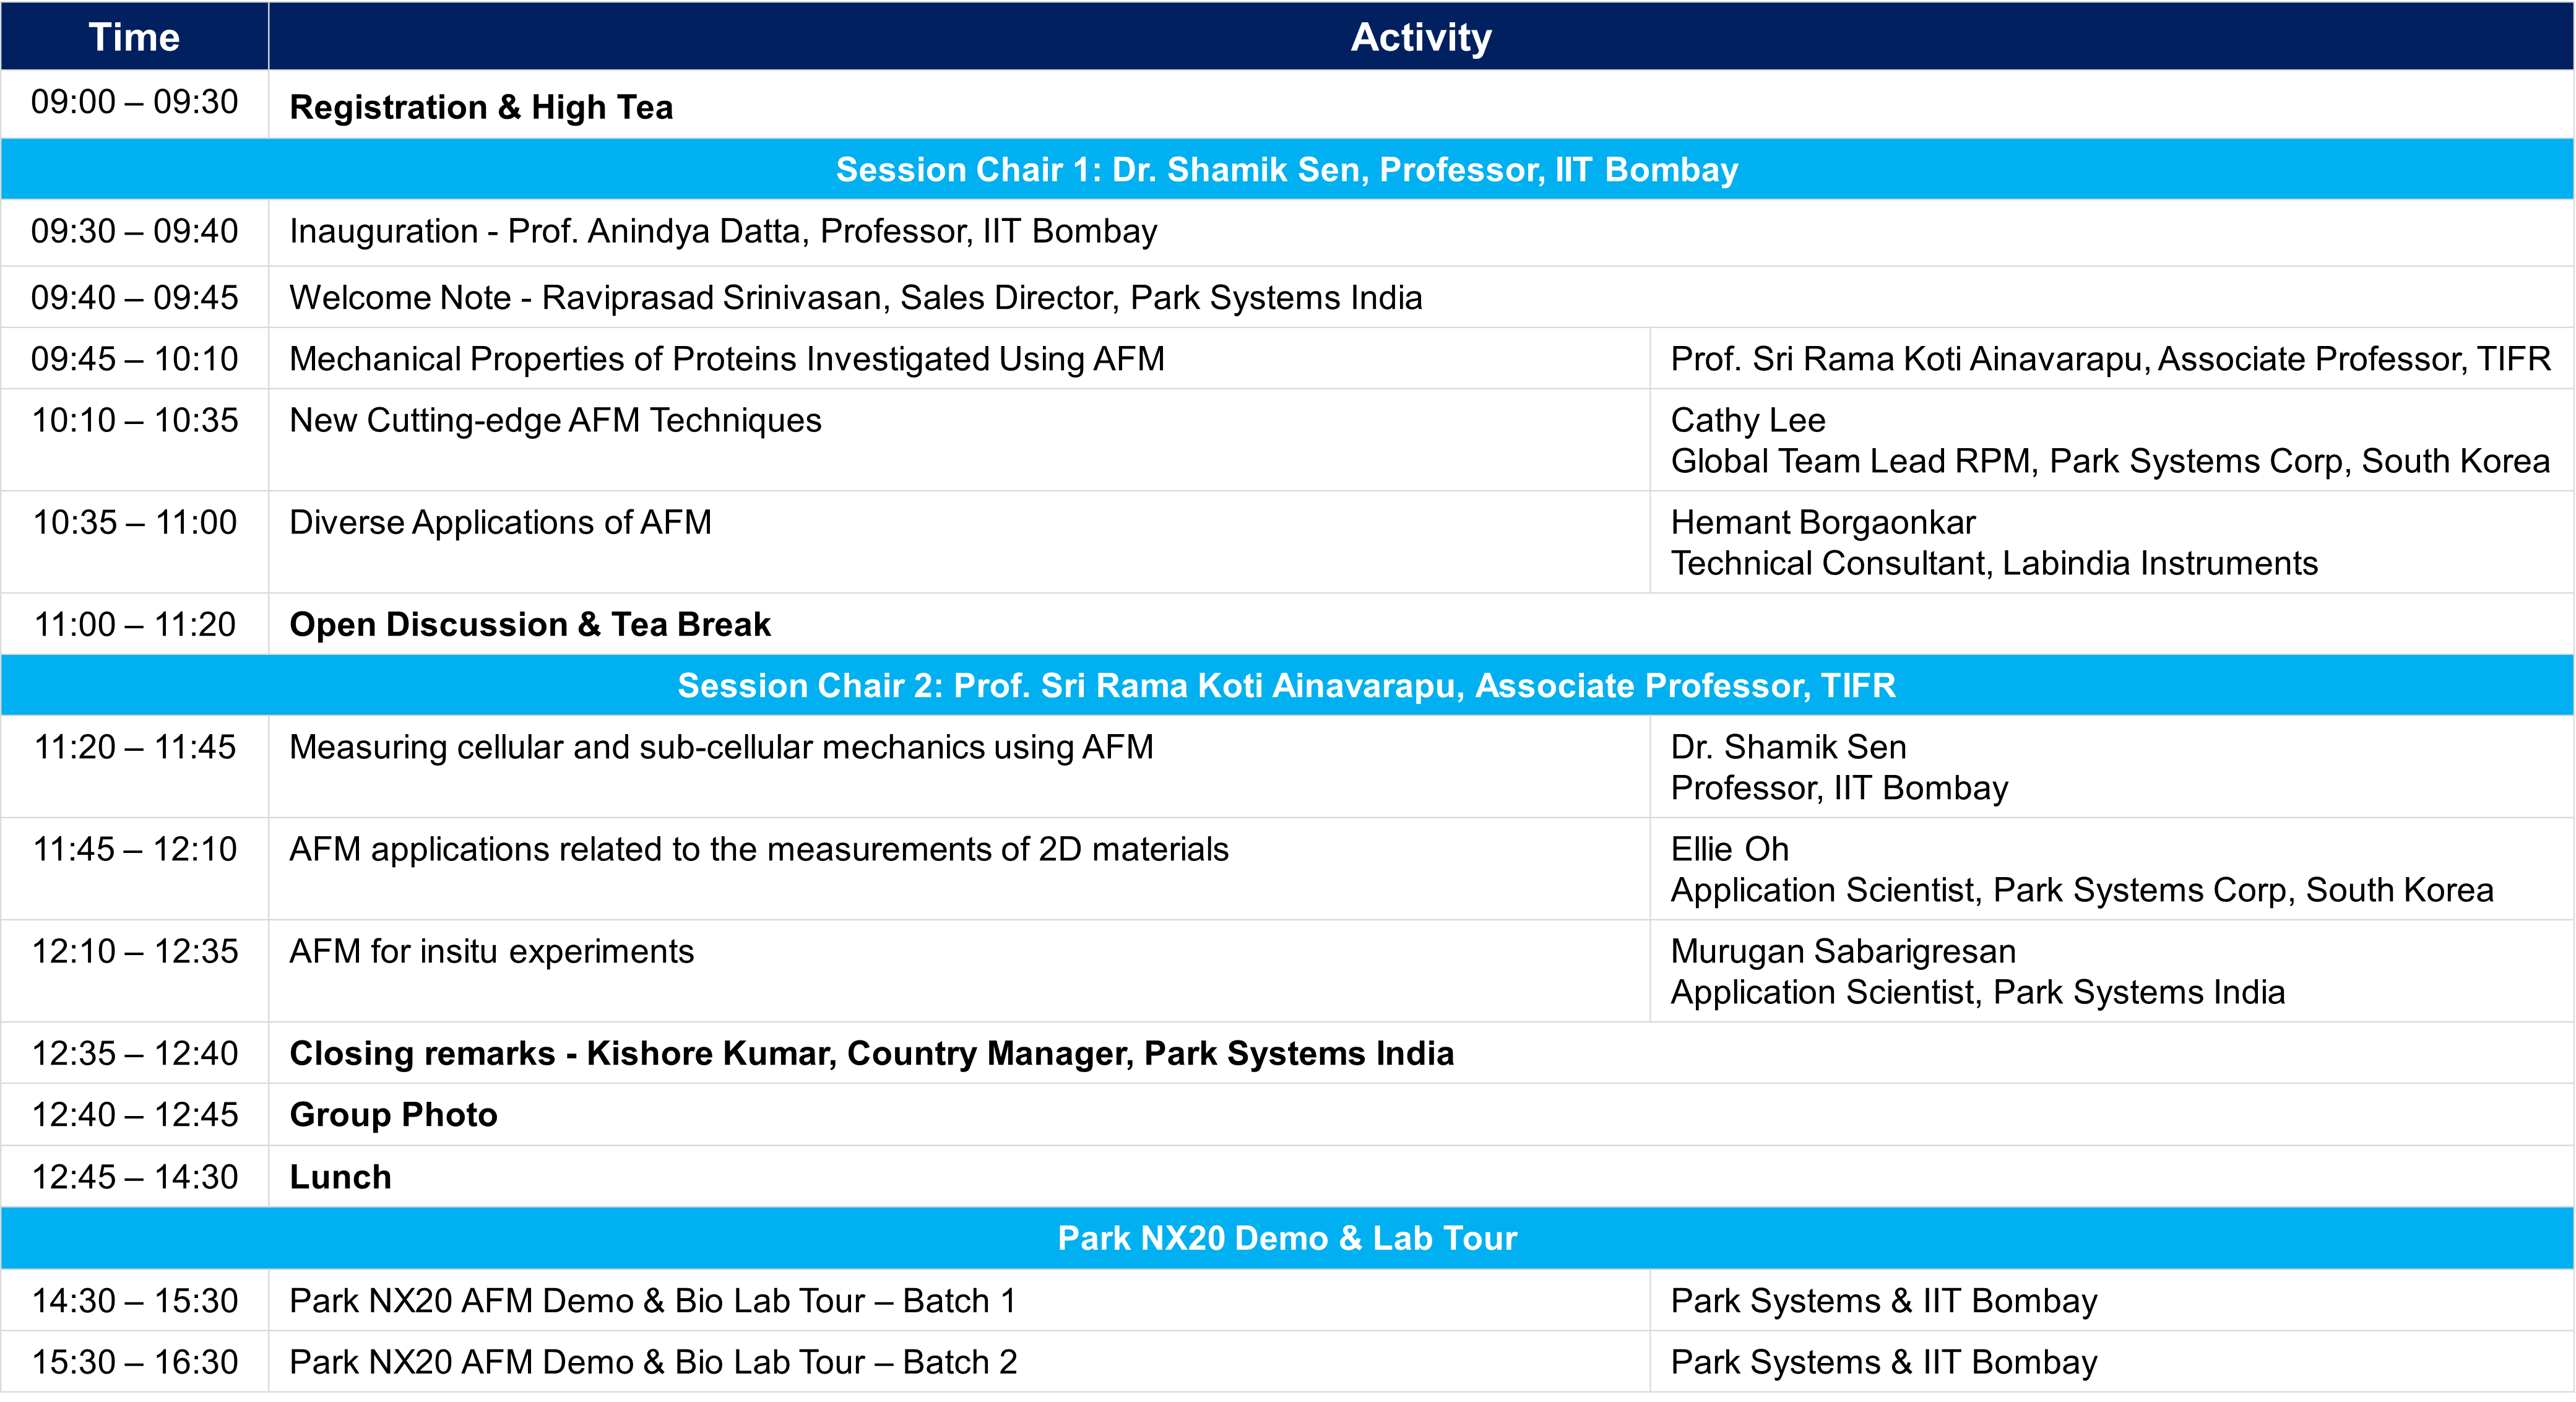Select the Open Discussion & Tea Break row
The width and height of the screenshot is (2576, 1402).
point(529,624)
